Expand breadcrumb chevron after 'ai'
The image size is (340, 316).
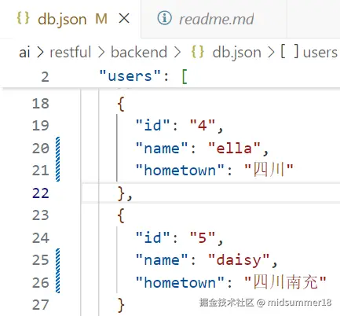40,52
